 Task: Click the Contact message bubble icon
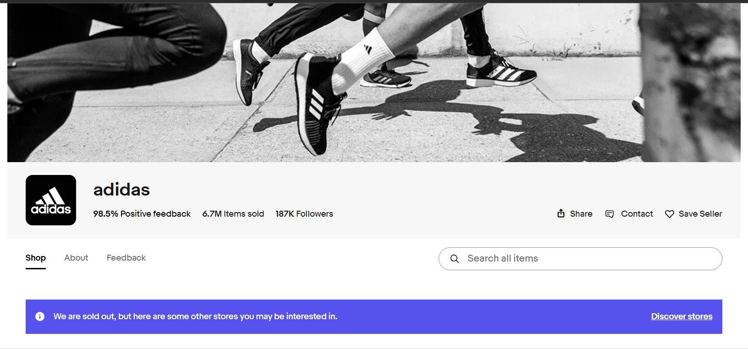click(x=609, y=214)
